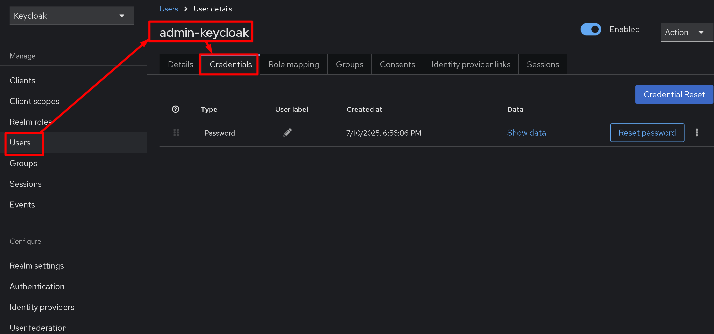Click the help question mark icon in table header
The image size is (714, 334).
click(x=175, y=109)
